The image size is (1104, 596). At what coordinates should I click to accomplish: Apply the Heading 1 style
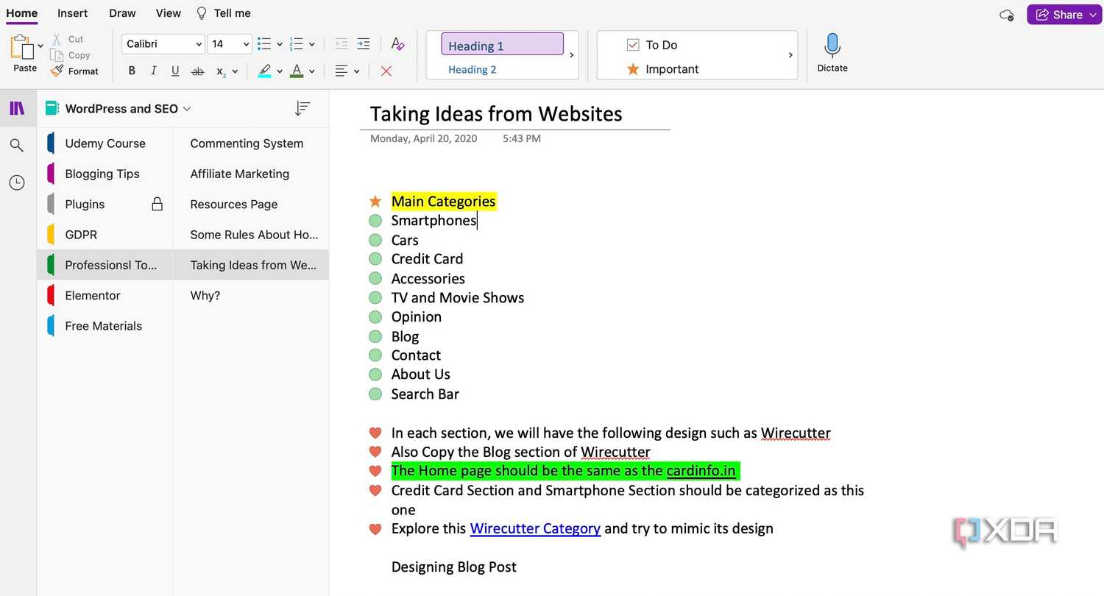502,45
